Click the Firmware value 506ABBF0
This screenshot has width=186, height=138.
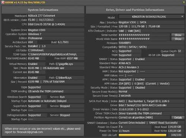click(x=125, y=43)
